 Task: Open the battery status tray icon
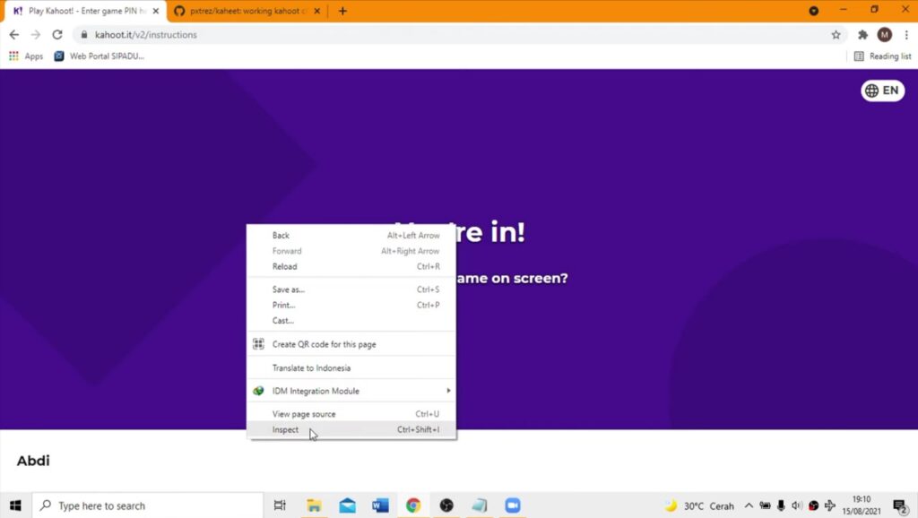tap(766, 505)
